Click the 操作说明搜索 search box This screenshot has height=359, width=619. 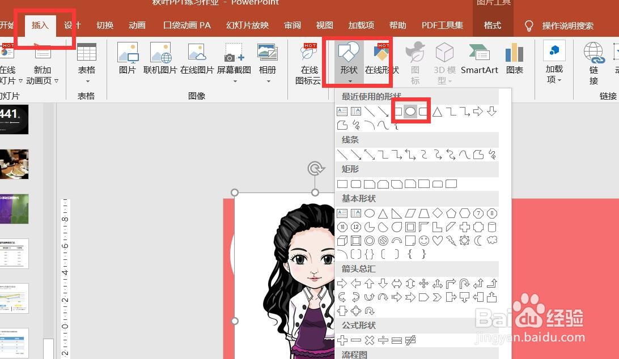click(x=567, y=26)
